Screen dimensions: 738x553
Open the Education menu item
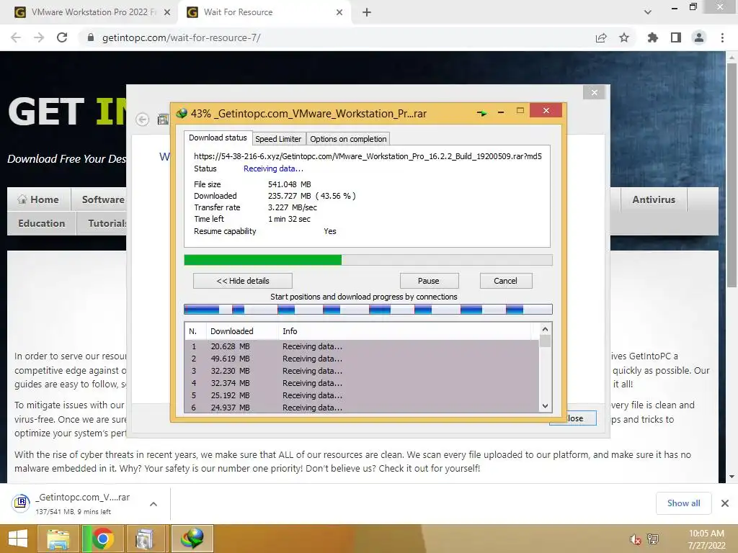[x=41, y=223]
